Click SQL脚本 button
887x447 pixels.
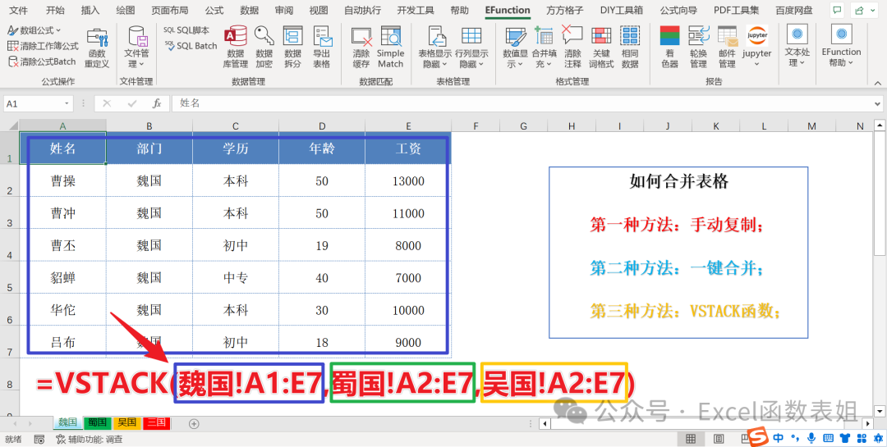tap(186, 30)
